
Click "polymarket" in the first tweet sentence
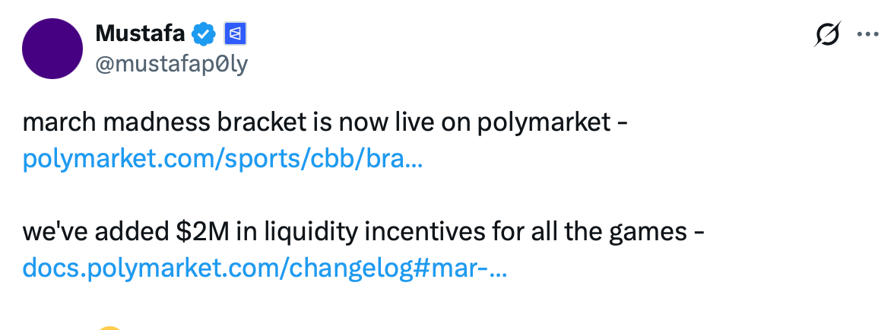[x=544, y=122]
